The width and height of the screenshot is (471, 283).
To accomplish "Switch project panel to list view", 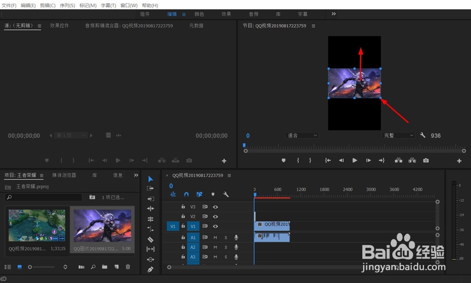I will [8, 267].
